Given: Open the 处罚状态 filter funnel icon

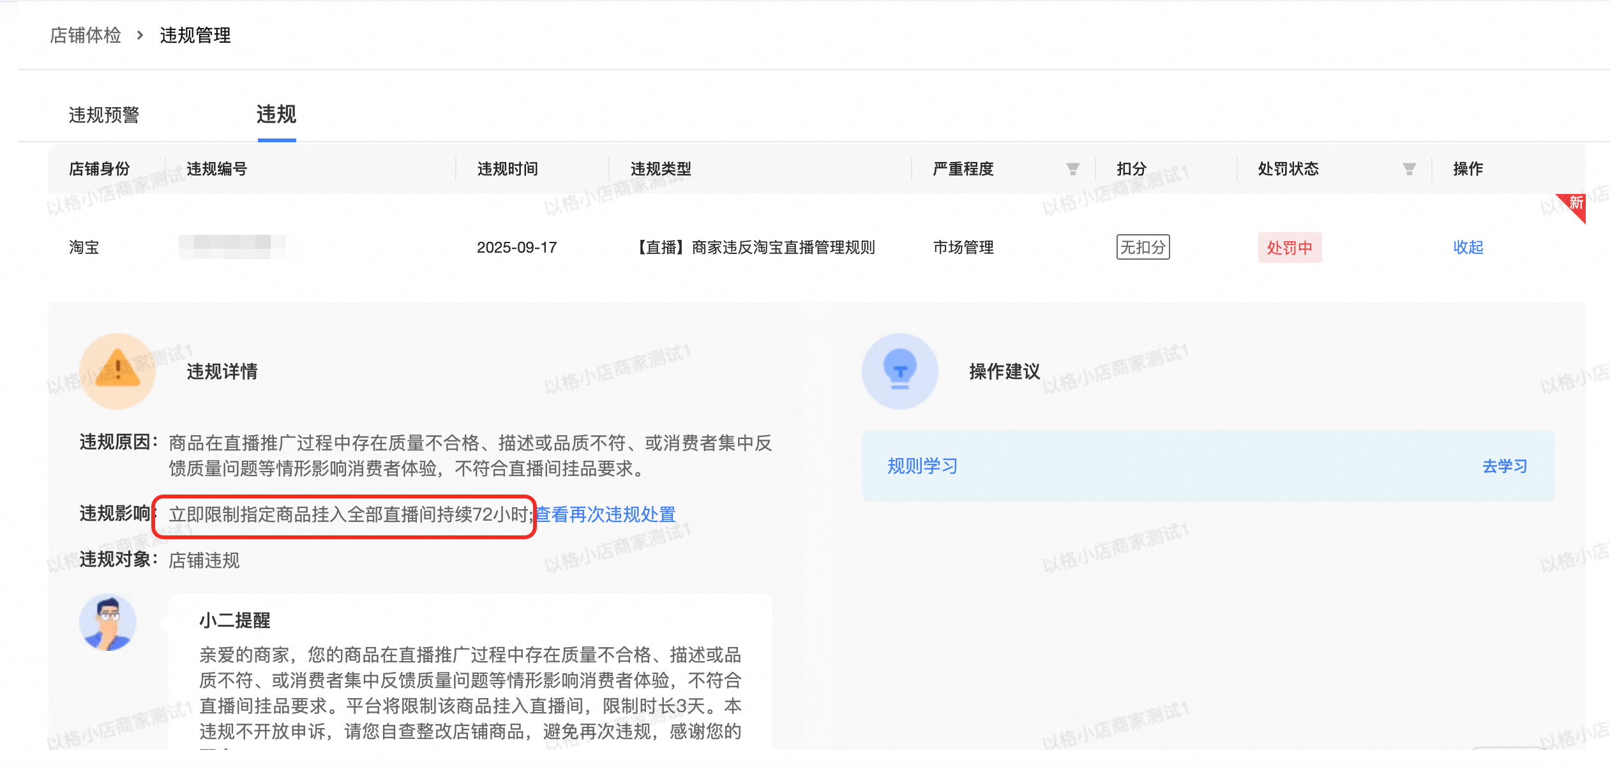Looking at the screenshot, I should click(x=1409, y=169).
